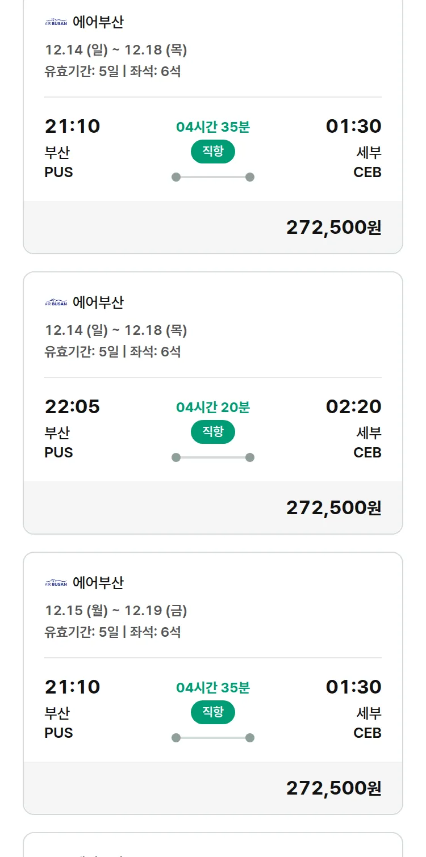This screenshot has height=857, width=426.
Task: Click the departure dot in the topmost card
Action: pos(176,177)
